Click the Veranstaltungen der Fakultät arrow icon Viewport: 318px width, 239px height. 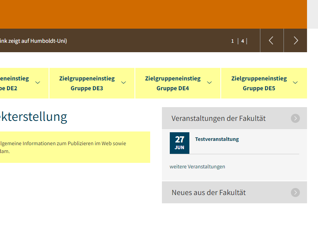pyautogui.click(x=295, y=118)
